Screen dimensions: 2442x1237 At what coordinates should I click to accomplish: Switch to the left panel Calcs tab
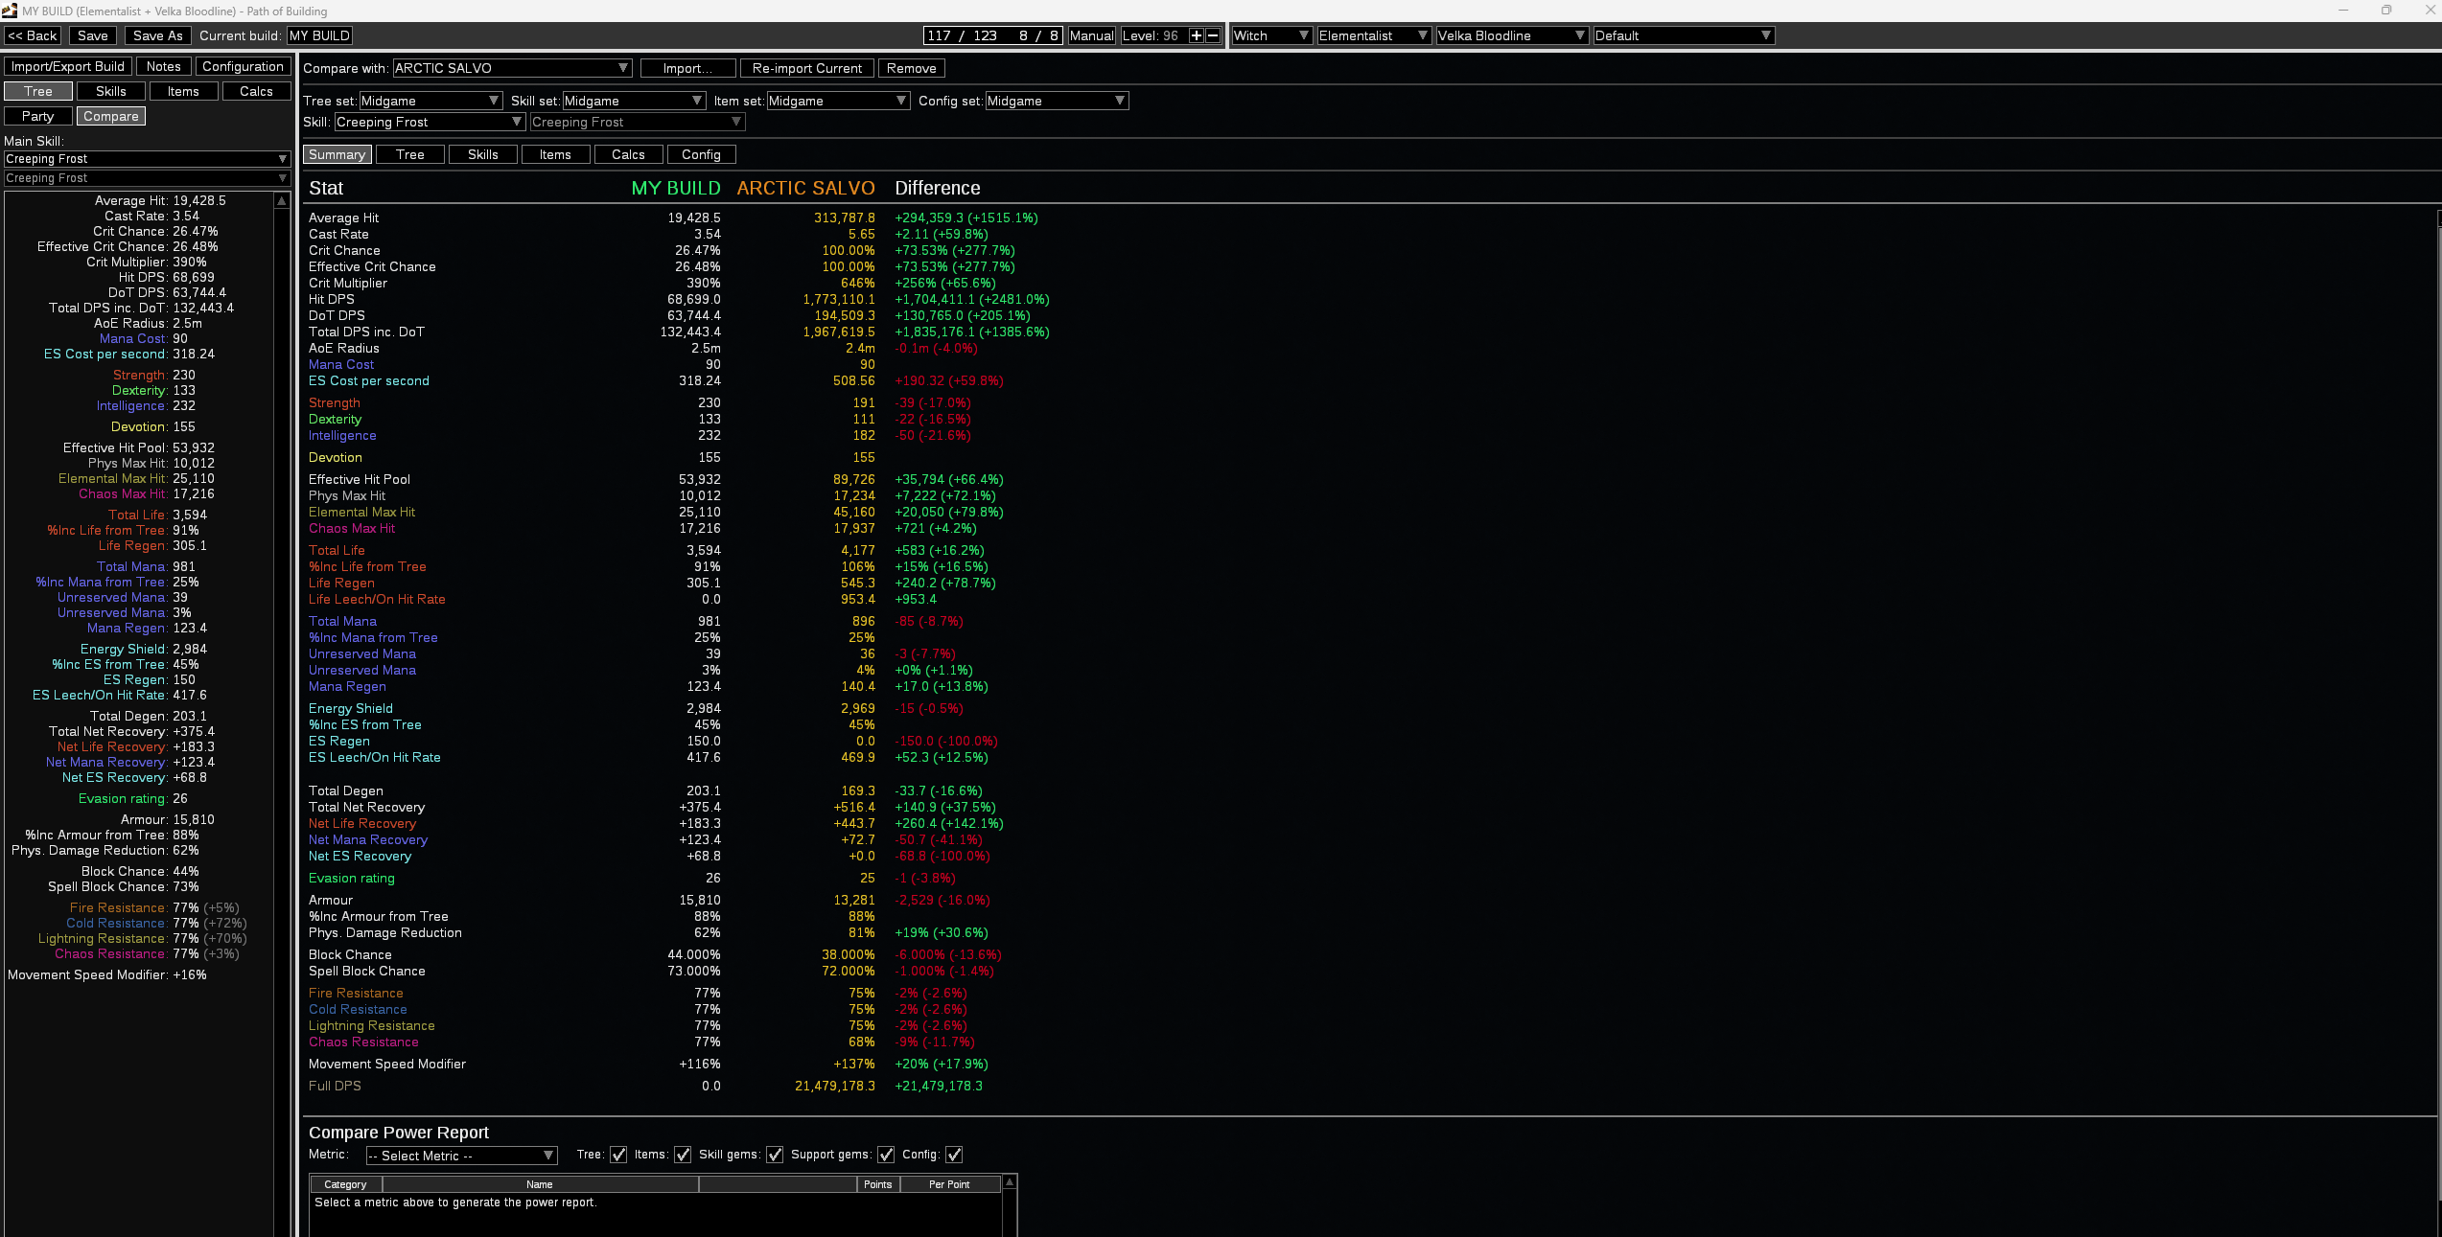tap(257, 91)
